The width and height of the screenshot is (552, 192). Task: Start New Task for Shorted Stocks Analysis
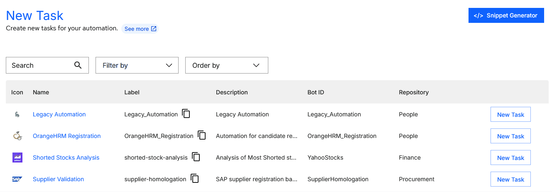(510, 158)
